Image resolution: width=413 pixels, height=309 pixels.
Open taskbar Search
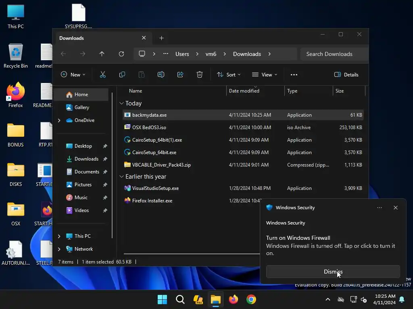coord(180,299)
